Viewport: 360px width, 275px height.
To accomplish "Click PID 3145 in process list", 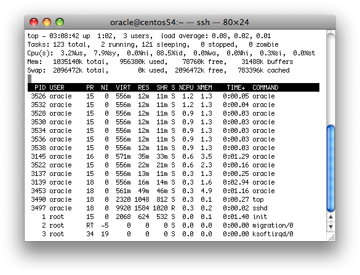I will tap(38, 156).
